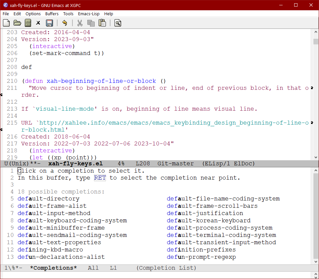Screen dimensions: 319x279
Task: Open Dired using the file cabinet icon
Action: pyautogui.click(x=28, y=23)
